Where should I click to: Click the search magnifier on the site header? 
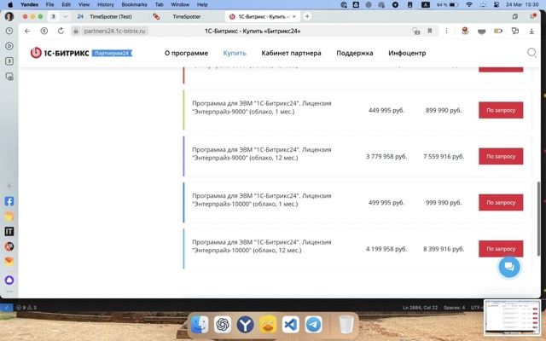[x=531, y=53]
